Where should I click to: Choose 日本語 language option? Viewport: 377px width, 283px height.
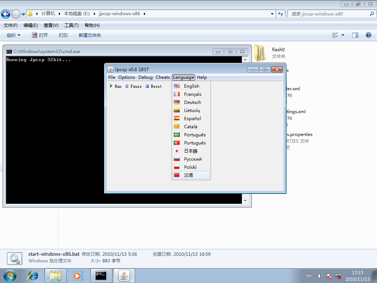(191, 151)
